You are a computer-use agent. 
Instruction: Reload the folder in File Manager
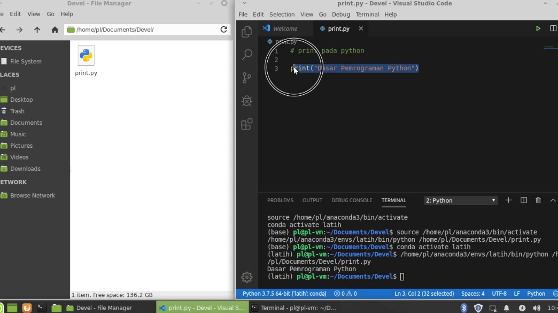pyautogui.click(x=224, y=30)
